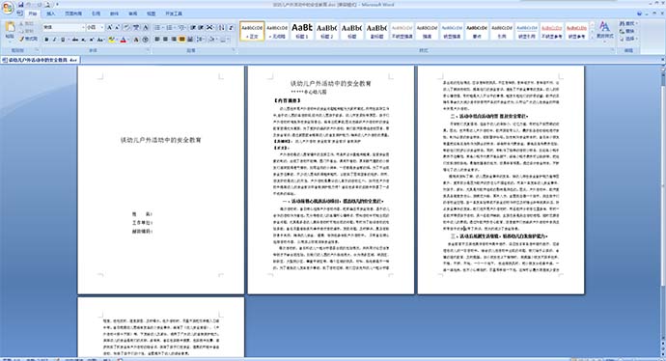Image resolution: width=666 pixels, height=361 pixels.
Task: Toggle show paragraph marks
Action: 231,28
